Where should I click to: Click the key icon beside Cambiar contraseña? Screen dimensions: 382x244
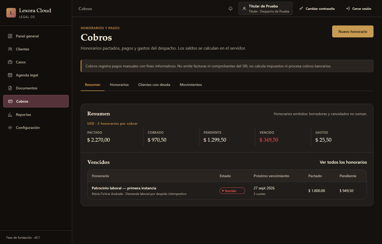(x=301, y=8)
